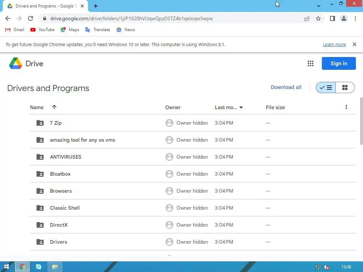The height and width of the screenshot is (272, 363).
Task: Reload the Drive page
Action: coord(30,18)
